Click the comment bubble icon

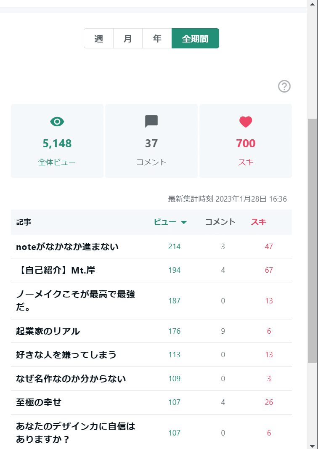pos(151,122)
